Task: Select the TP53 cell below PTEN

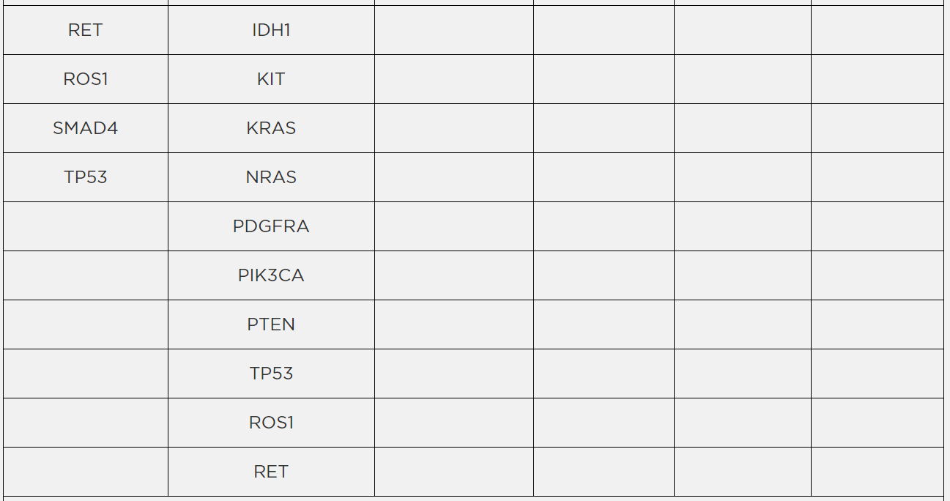Action: 271,374
